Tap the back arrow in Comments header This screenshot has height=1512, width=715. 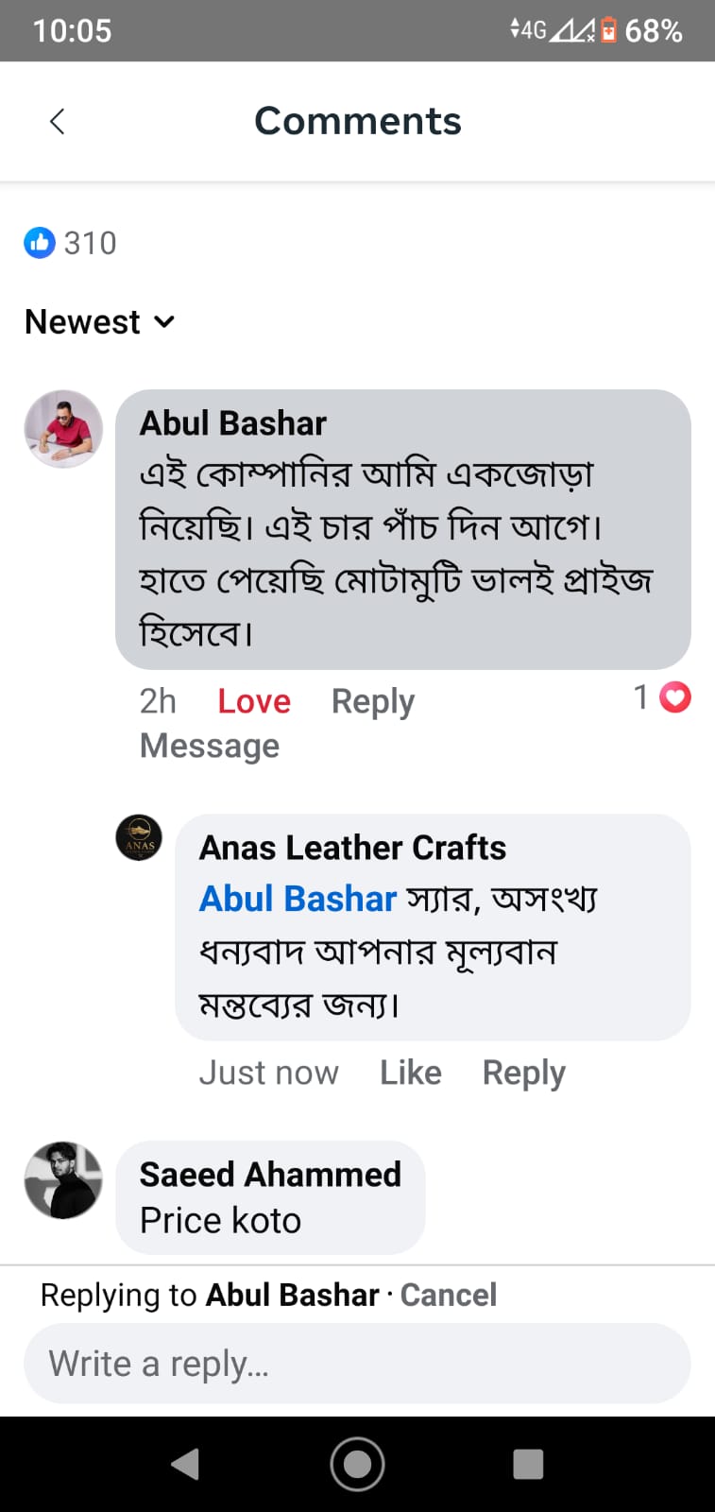tap(58, 121)
